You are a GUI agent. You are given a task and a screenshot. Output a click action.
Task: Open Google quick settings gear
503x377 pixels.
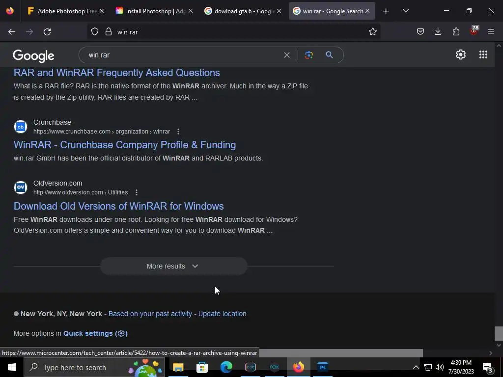461,54
